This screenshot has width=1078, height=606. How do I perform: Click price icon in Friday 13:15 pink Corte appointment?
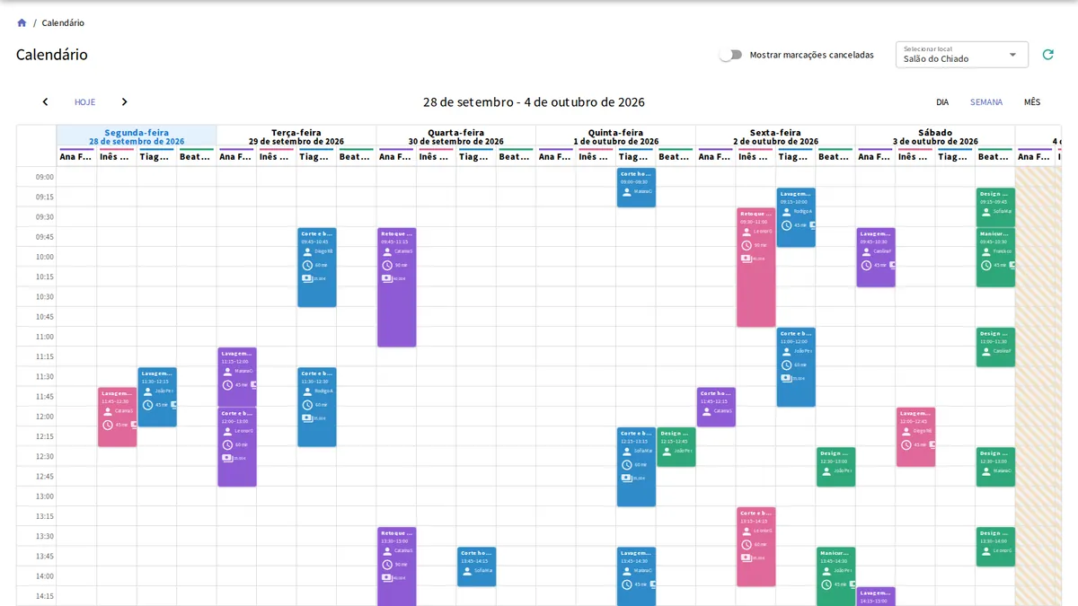[x=747, y=558]
